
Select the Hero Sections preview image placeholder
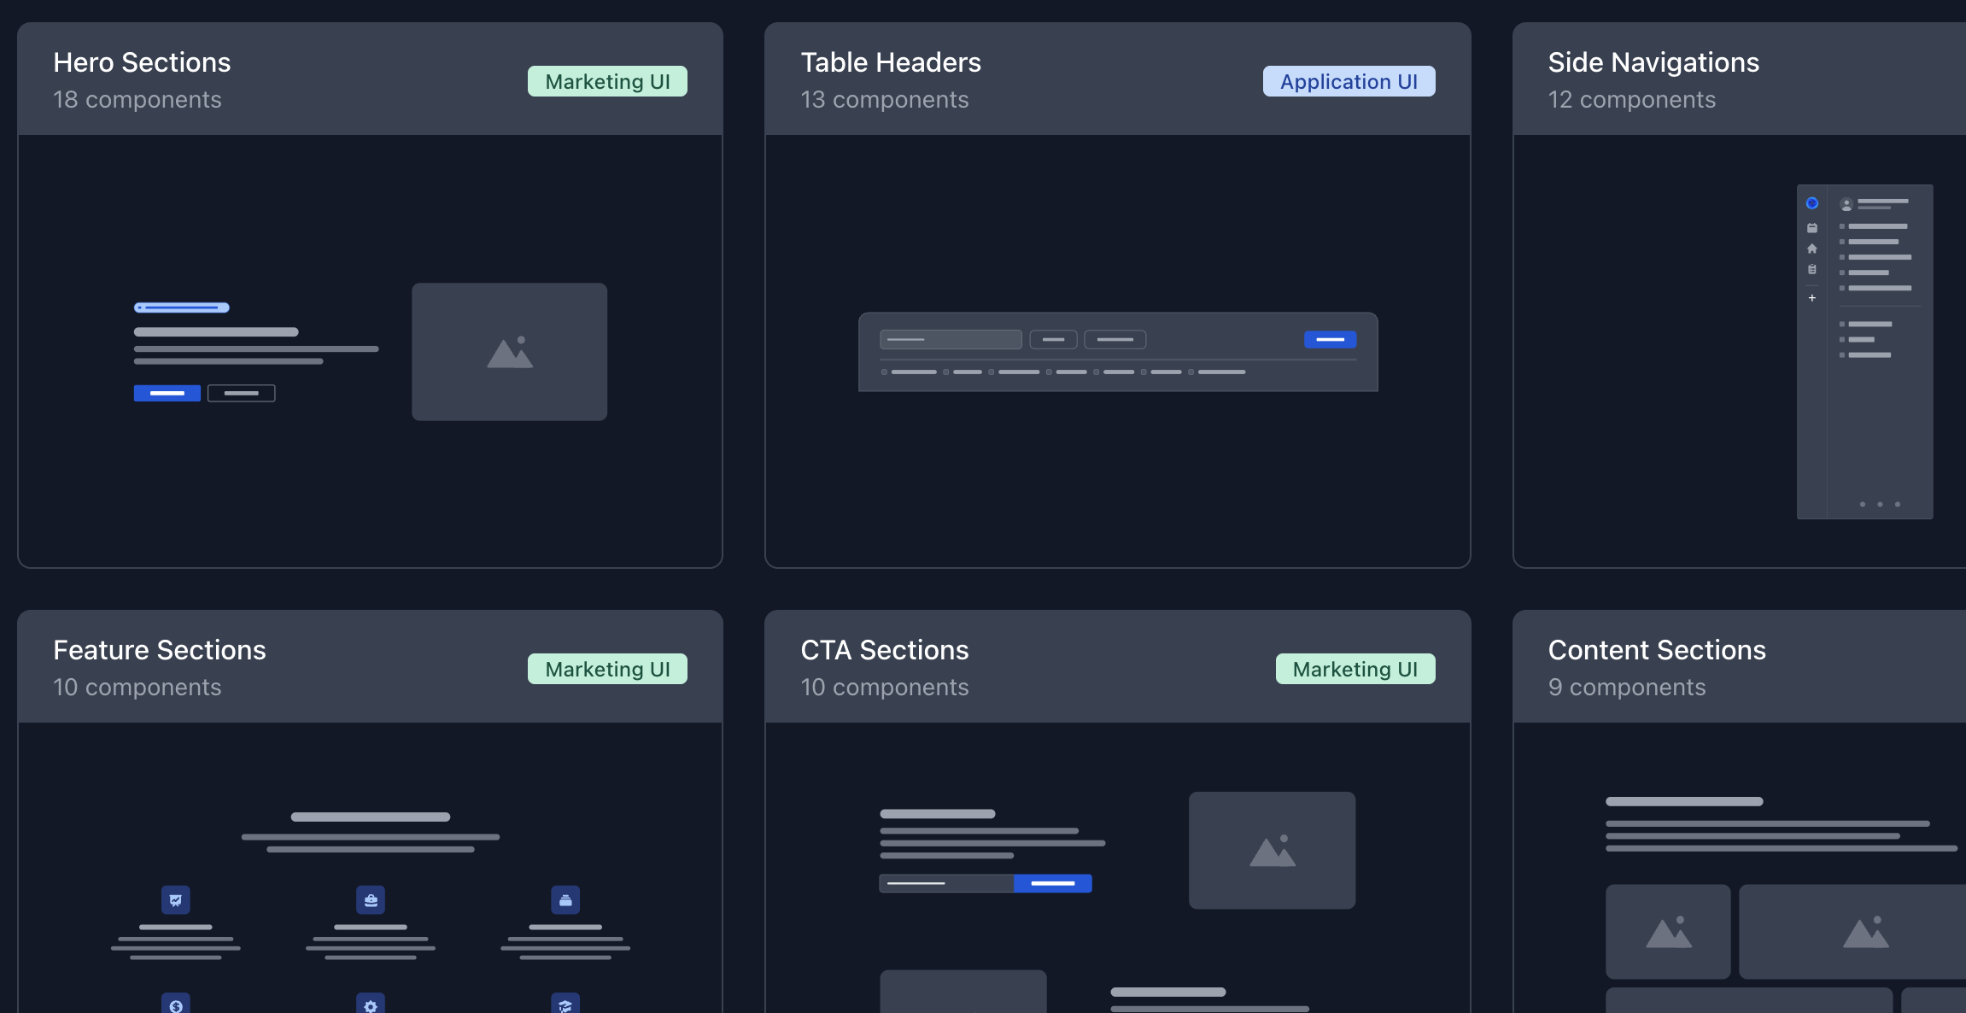[x=509, y=352]
